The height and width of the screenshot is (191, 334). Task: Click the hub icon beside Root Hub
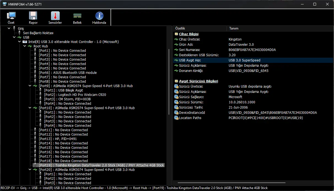point(30,46)
